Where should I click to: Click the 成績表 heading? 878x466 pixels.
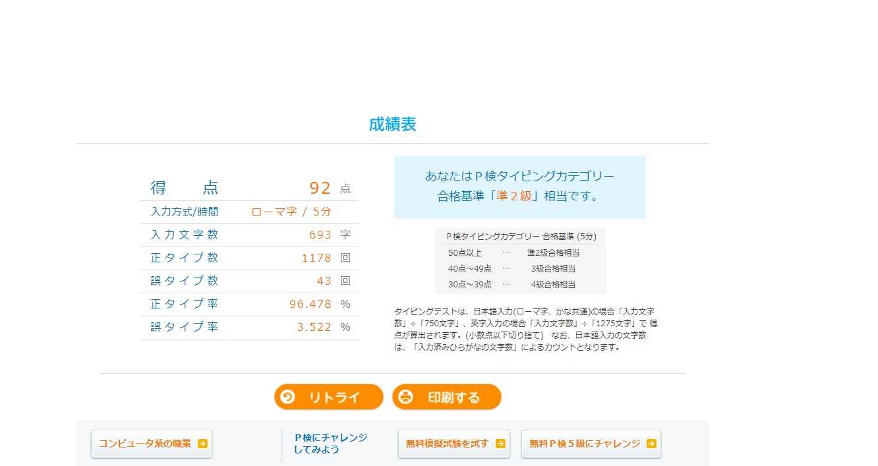pyautogui.click(x=393, y=125)
